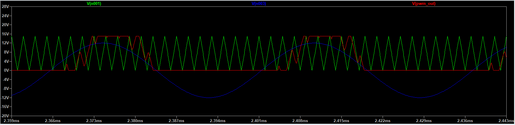The image size is (515, 125).
Task: Click the blue V(n003) trace label
Action: point(259,4)
